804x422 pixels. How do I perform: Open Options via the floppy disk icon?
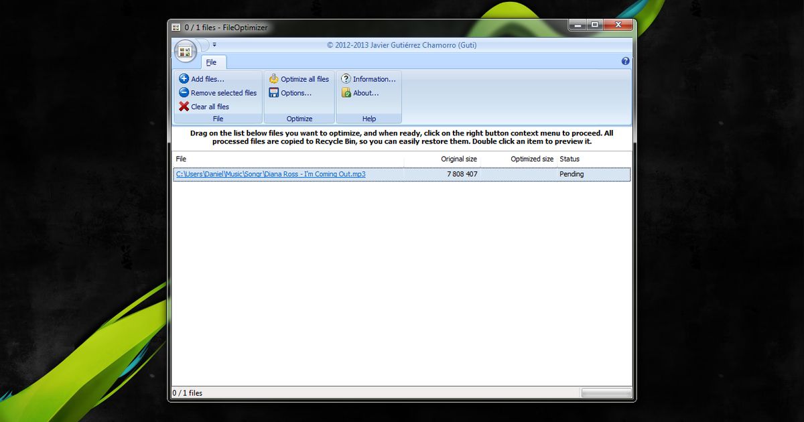click(273, 92)
